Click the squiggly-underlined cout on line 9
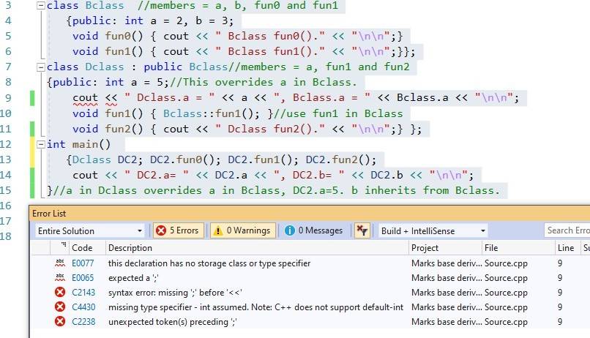Viewport: 590px width, 338px height. 85,98
